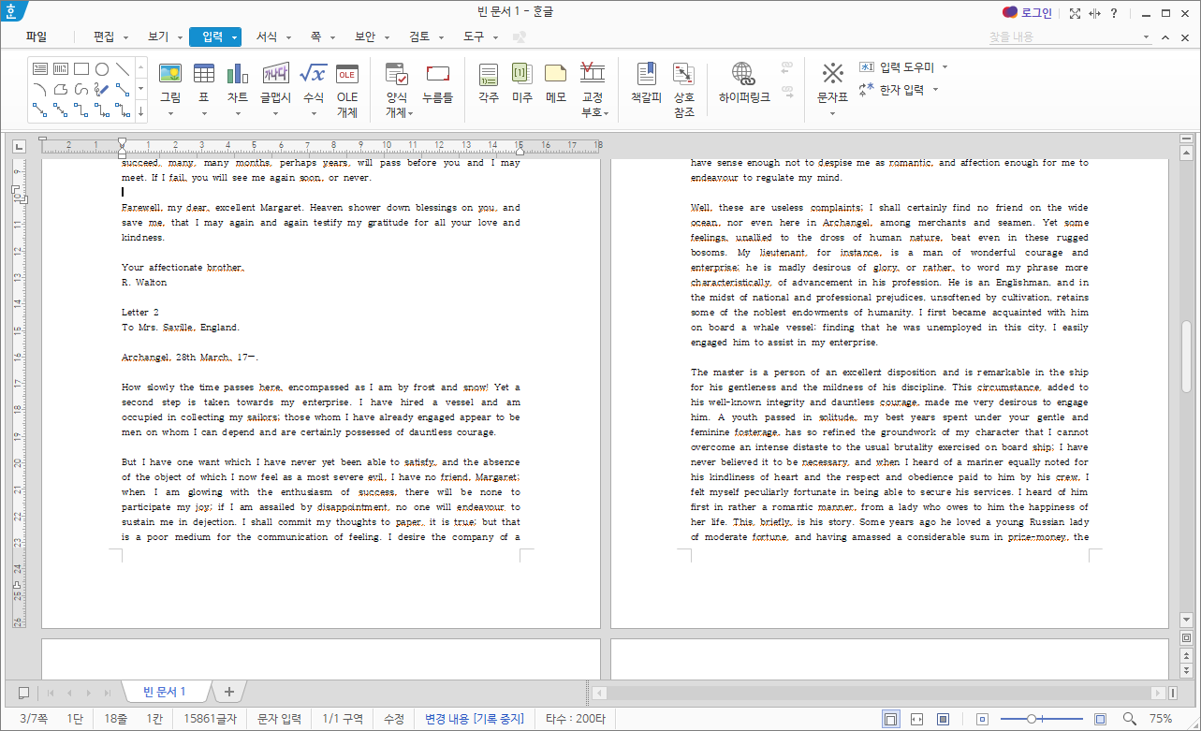
Task: Collapse the ribbon with the up chevron
Action: (x=1165, y=37)
